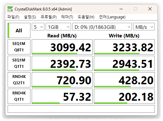Image resolution: width=163 pixels, height=121 pixels.
Task: Click the Read (MB/s) column header
Action: point(62,36)
